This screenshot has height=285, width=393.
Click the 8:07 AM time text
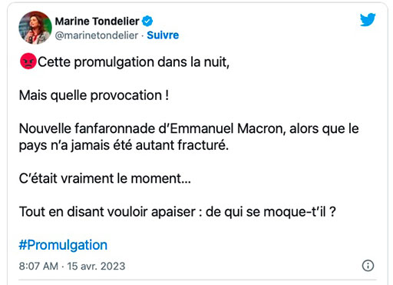pos(38,266)
